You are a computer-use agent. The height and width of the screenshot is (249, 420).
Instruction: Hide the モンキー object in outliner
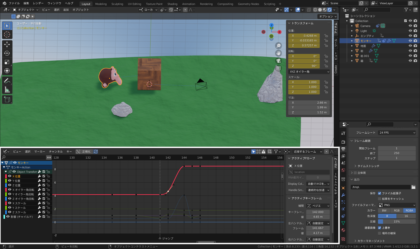[410, 41]
